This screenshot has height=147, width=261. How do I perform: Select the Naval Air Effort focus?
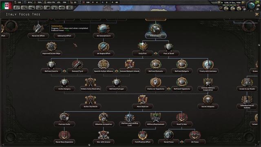(x=38, y=31)
